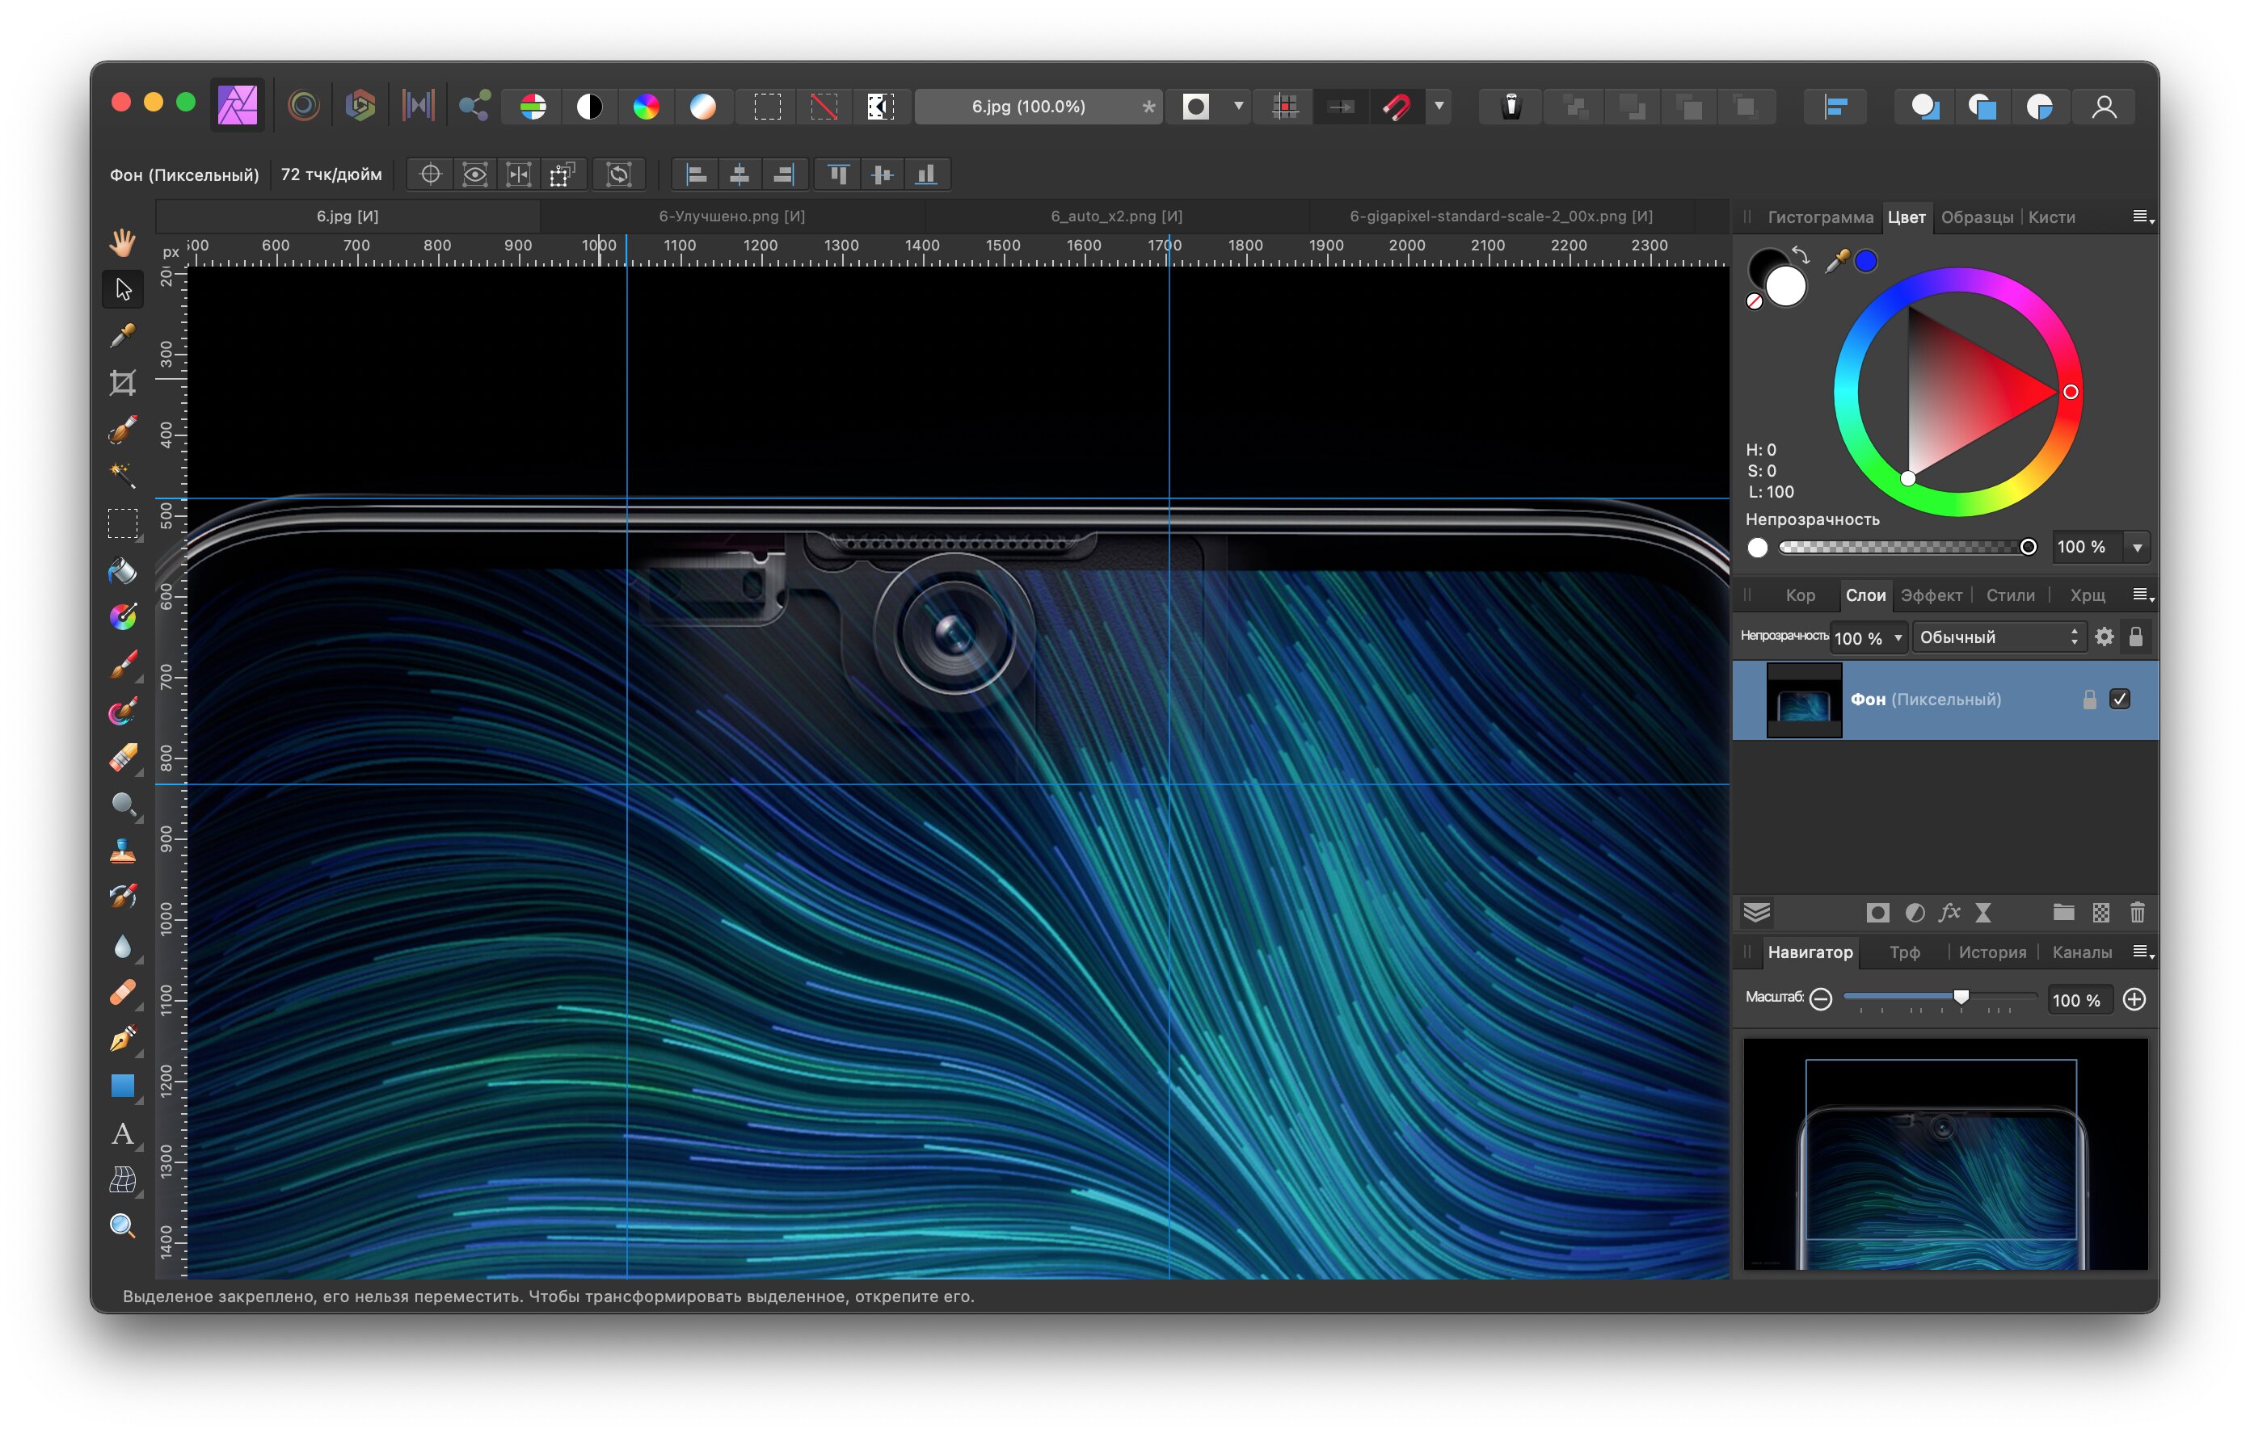Toggle Transform Origin crosshair button

(x=431, y=174)
